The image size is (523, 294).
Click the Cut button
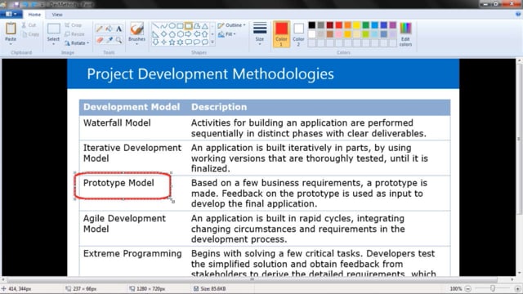[x=29, y=25]
